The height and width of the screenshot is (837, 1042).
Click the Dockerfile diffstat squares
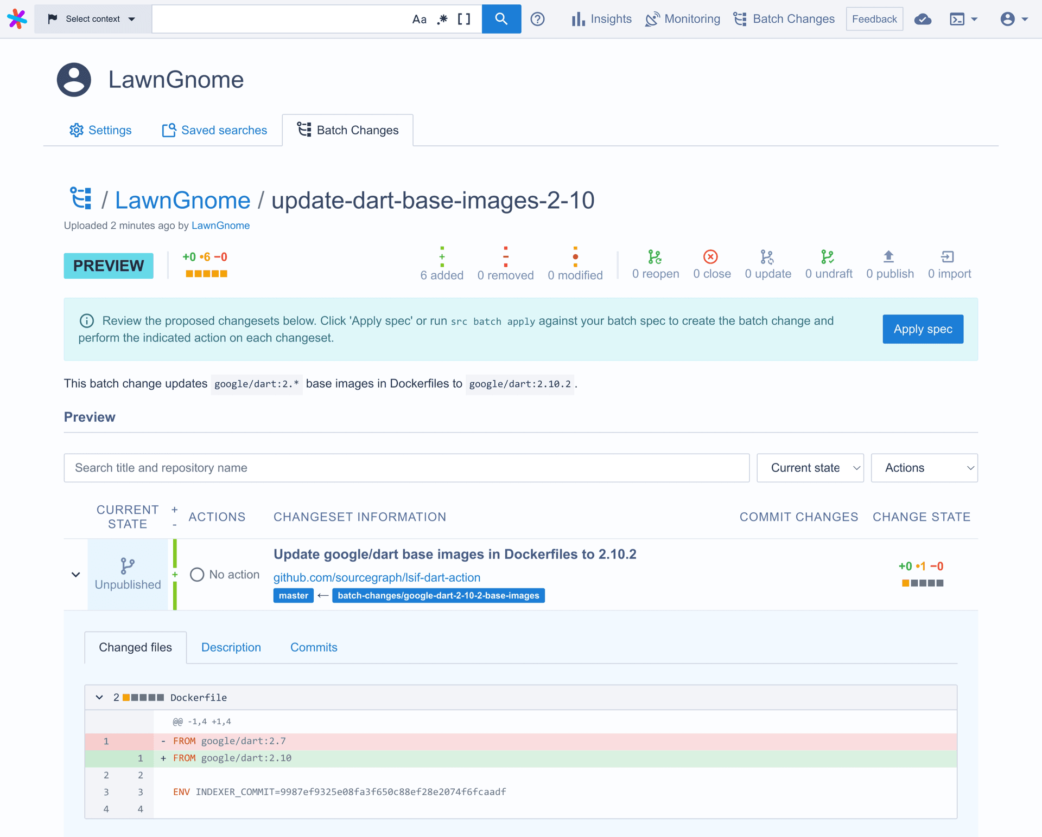[x=143, y=698]
